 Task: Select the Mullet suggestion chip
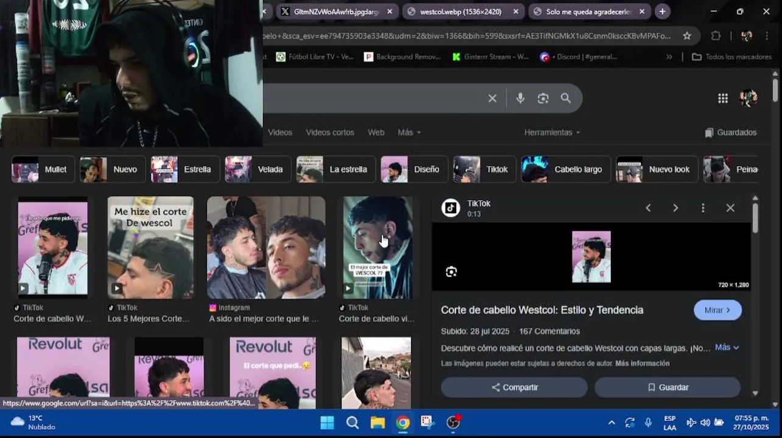point(43,170)
